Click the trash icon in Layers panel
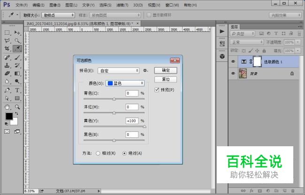 [x=293, y=191]
